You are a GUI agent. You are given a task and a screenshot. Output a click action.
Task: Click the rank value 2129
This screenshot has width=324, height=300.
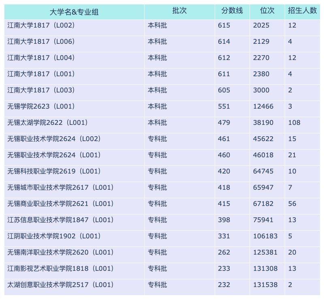[x=261, y=42]
